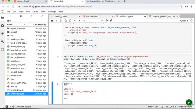Close the hospital_general_info.csv tab

pos(178,16)
